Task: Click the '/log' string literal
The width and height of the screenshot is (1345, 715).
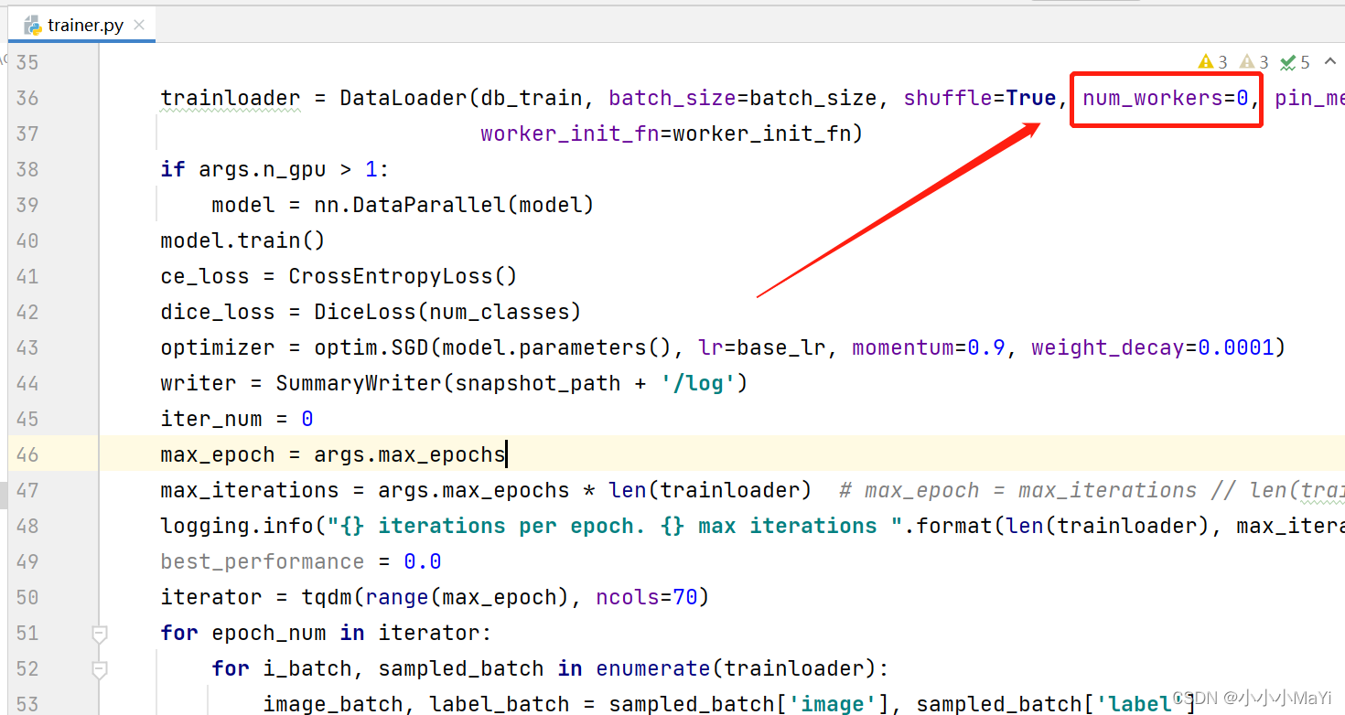Action: pyautogui.click(x=698, y=383)
